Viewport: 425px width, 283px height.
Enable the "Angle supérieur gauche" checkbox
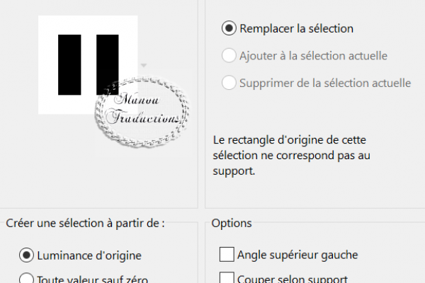point(227,254)
